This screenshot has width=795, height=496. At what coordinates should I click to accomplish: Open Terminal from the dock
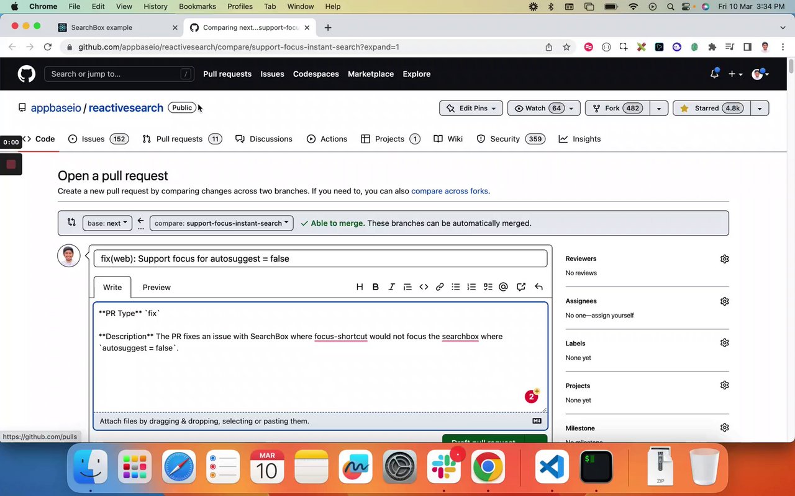[x=596, y=467]
